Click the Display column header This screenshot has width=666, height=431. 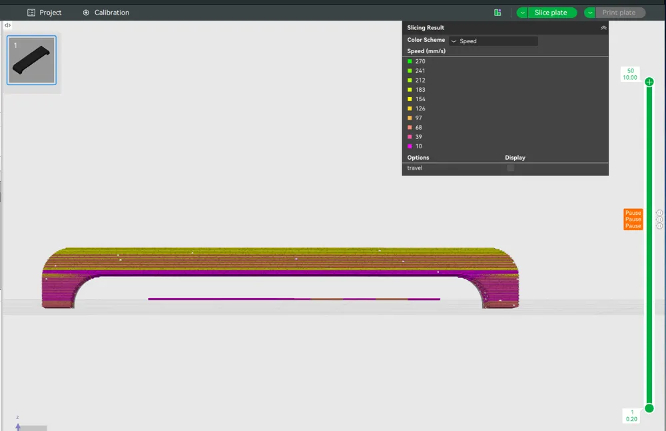(515, 158)
